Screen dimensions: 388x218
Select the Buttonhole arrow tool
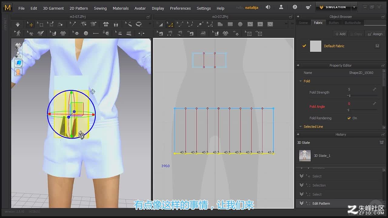point(96,33)
